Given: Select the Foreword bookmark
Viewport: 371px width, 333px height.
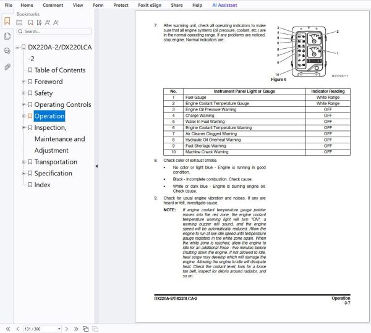Looking at the screenshot, I should (48, 82).
